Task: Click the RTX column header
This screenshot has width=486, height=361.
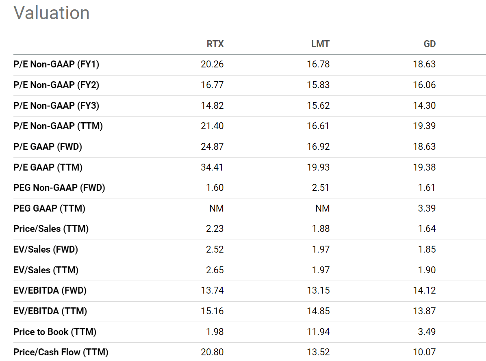Action: pyautogui.click(x=215, y=44)
